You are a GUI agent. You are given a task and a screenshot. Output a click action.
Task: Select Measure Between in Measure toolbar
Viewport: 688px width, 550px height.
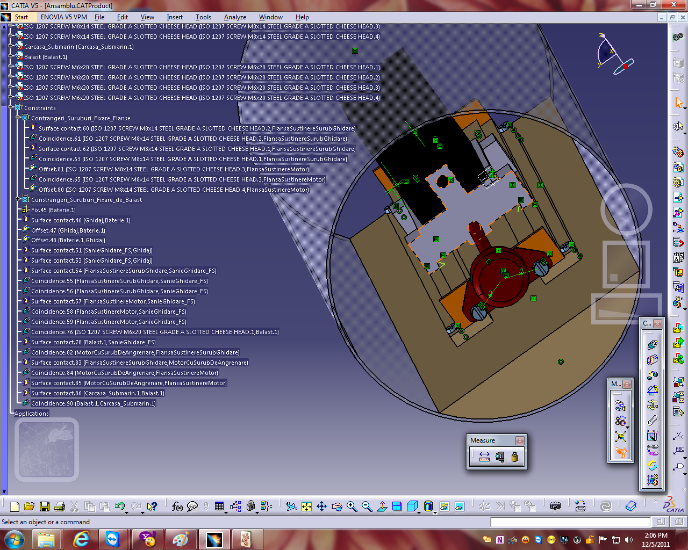(x=484, y=457)
